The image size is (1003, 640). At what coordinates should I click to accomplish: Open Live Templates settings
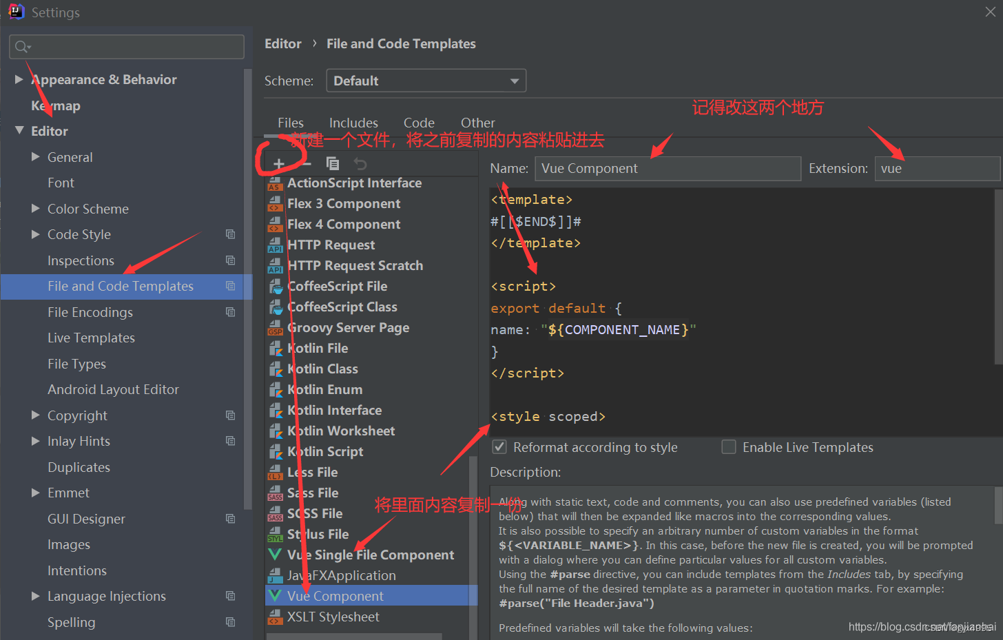coord(91,338)
